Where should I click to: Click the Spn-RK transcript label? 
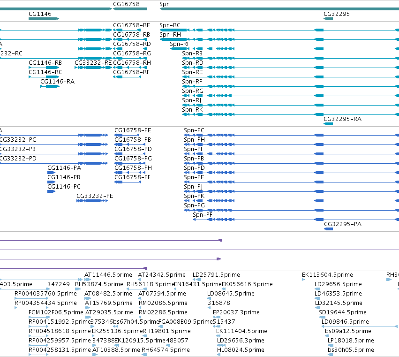click(192, 110)
